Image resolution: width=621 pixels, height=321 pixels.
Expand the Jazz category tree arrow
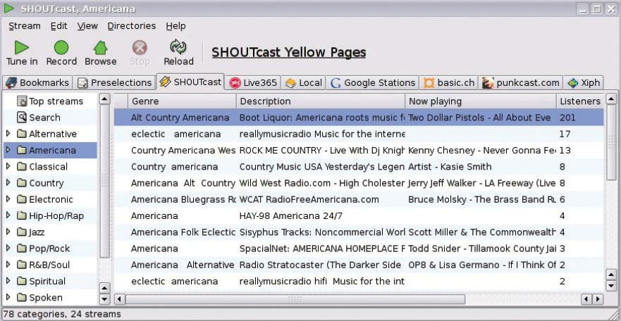[8, 232]
